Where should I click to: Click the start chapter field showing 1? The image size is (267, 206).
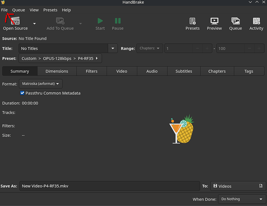click(179, 48)
